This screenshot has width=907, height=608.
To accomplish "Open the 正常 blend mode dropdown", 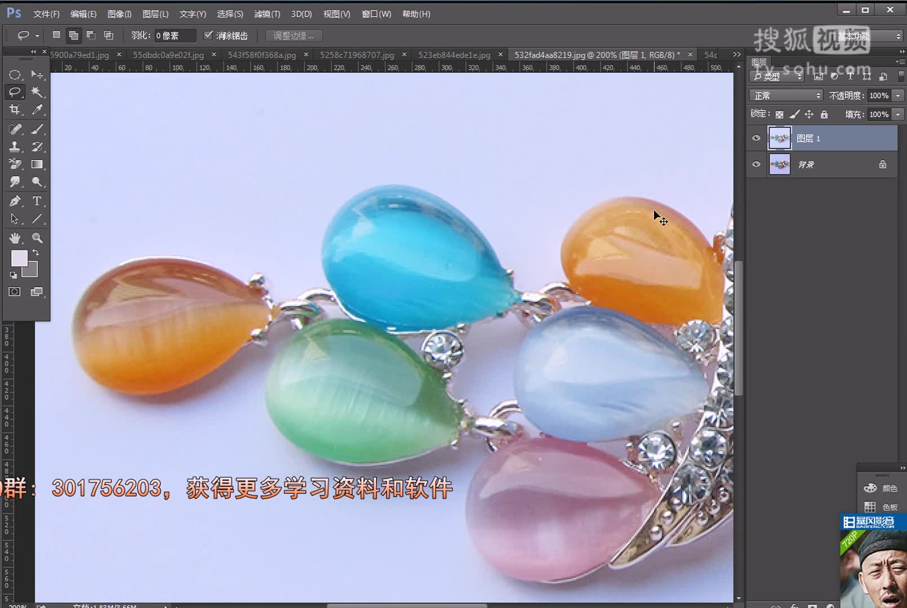I will (786, 96).
